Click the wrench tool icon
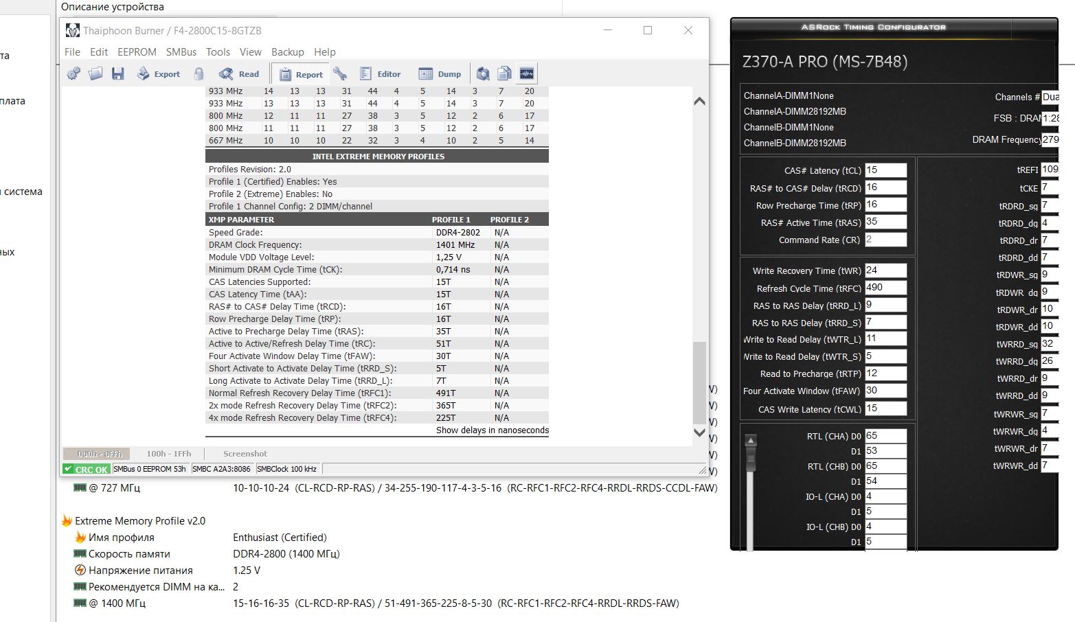Screen dimensions: 1075x622 [340, 73]
